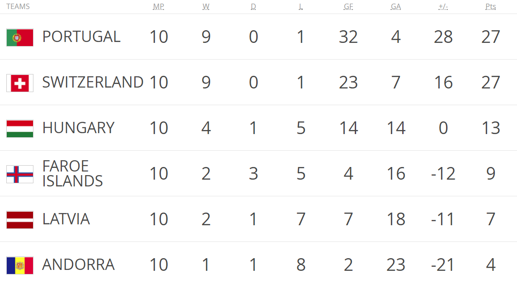Open the SWITZERLAND team link

(93, 82)
